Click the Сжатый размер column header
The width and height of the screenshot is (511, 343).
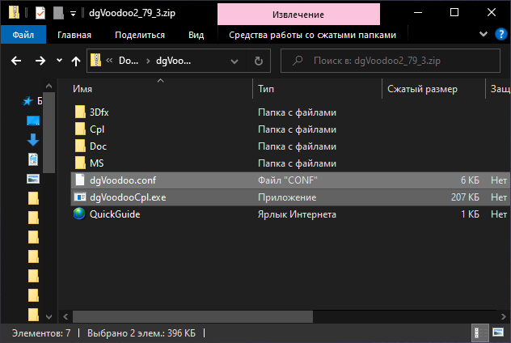(422, 89)
